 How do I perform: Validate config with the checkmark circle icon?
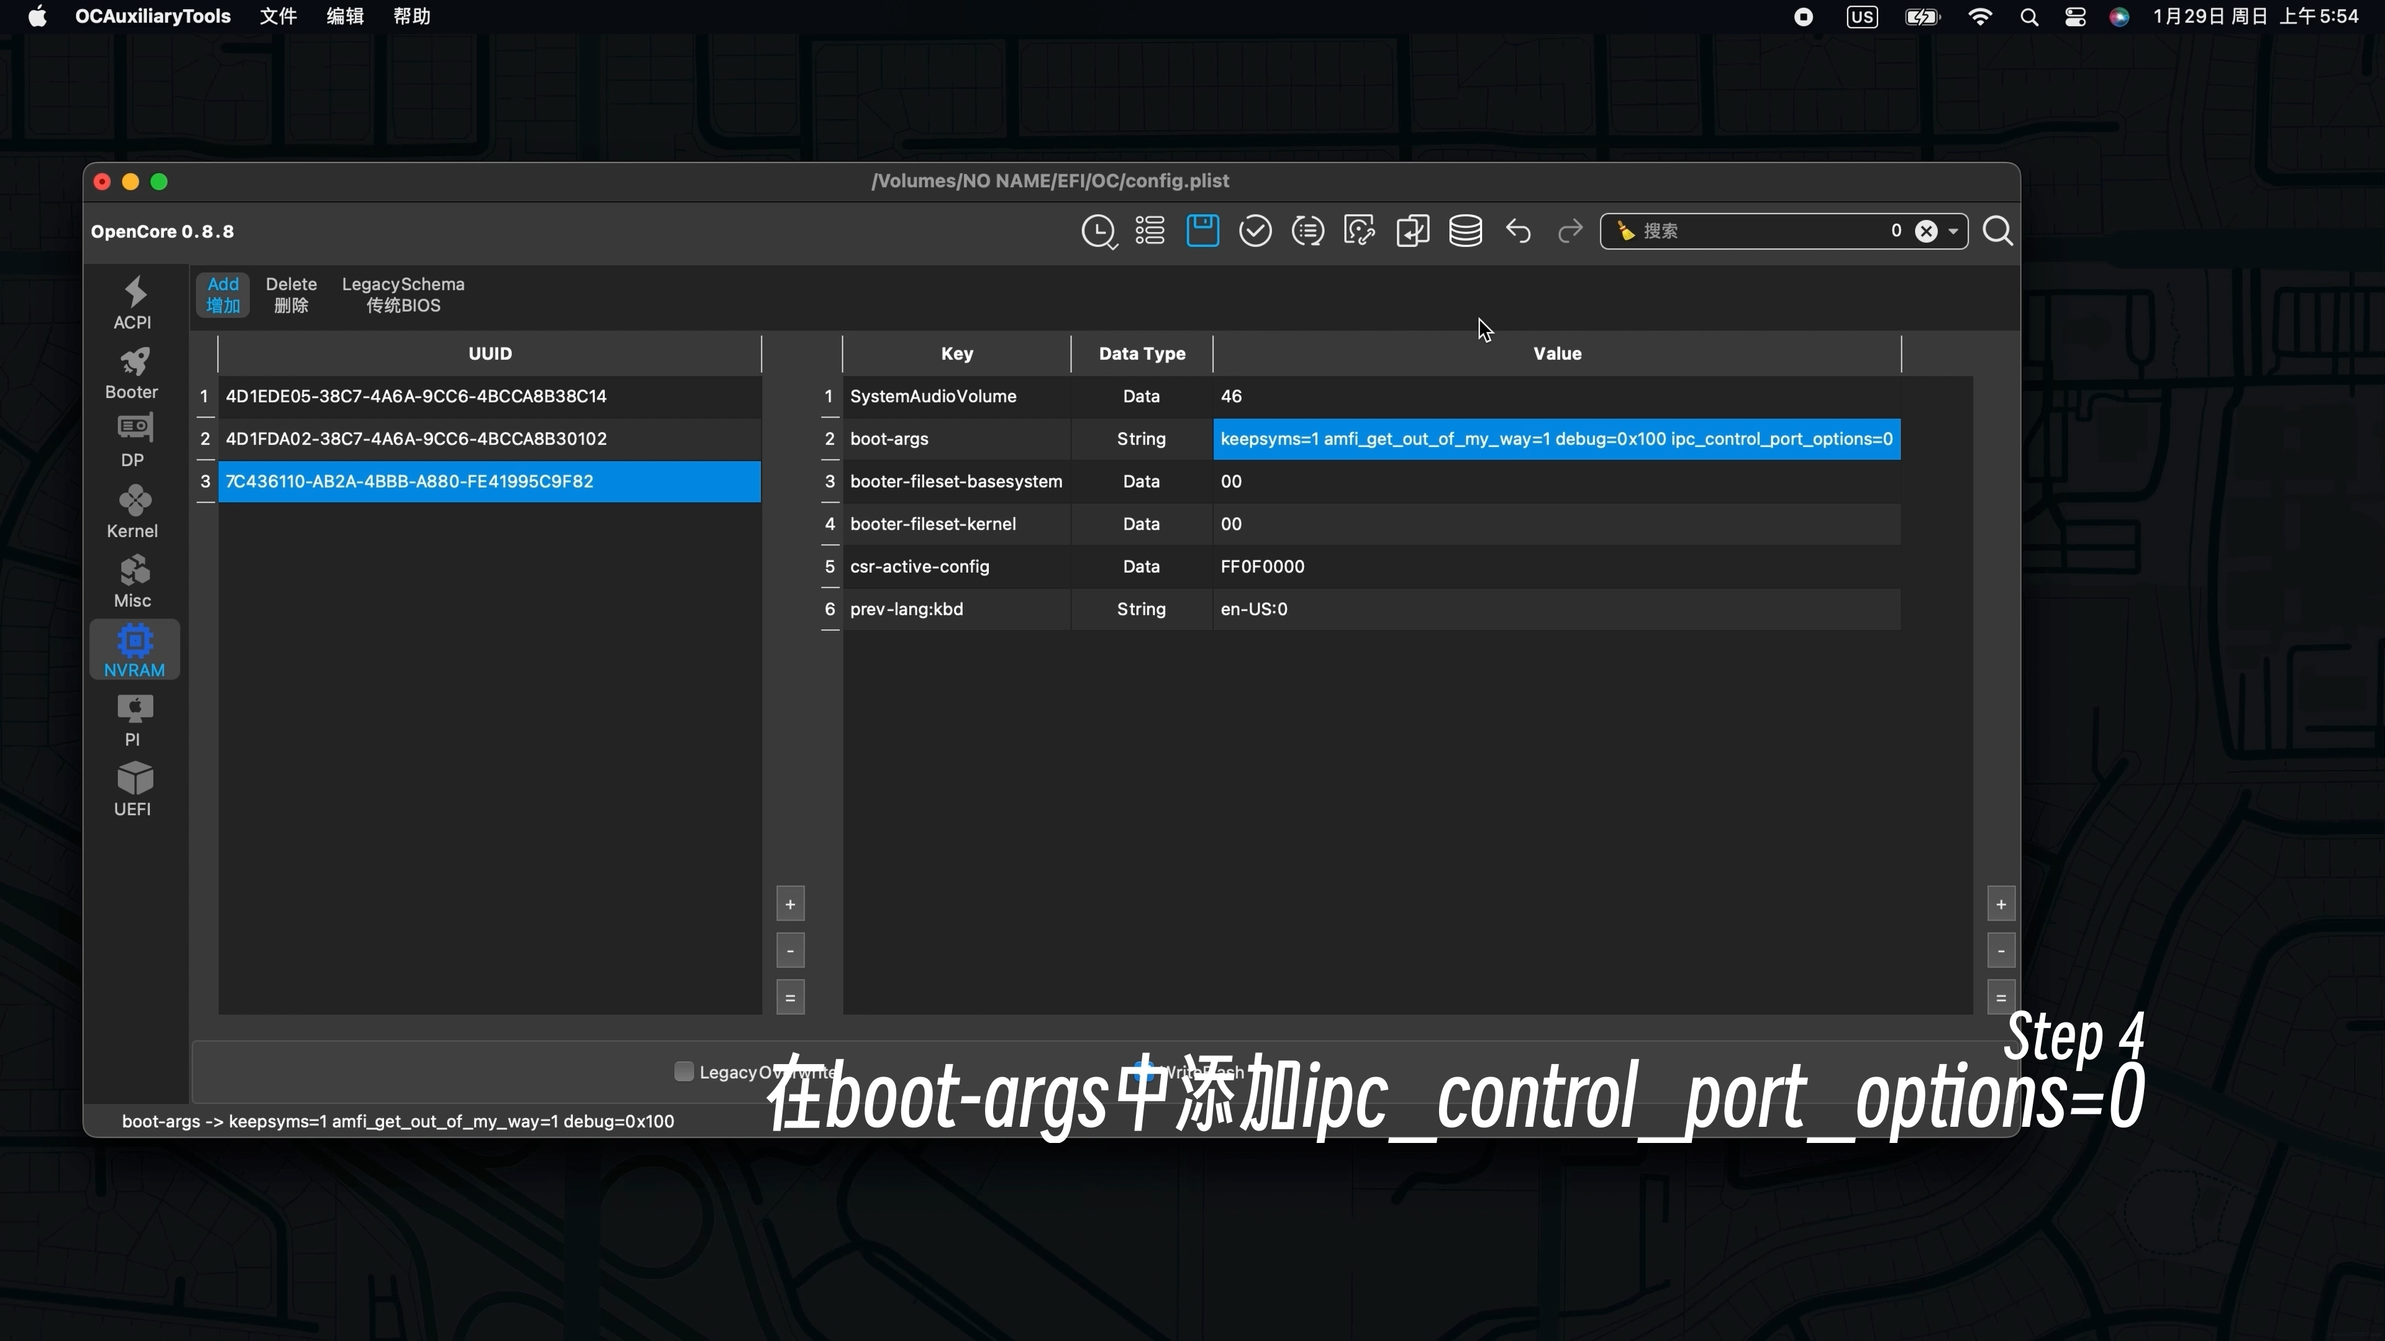[x=1255, y=230]
